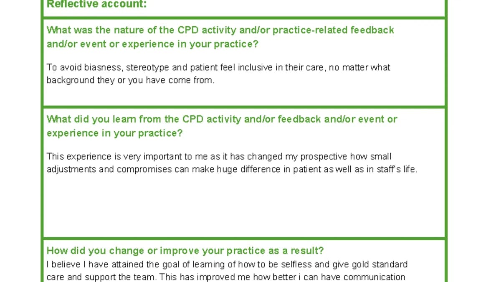Click the "Reflective account:" heading

(x=96, y=5)
